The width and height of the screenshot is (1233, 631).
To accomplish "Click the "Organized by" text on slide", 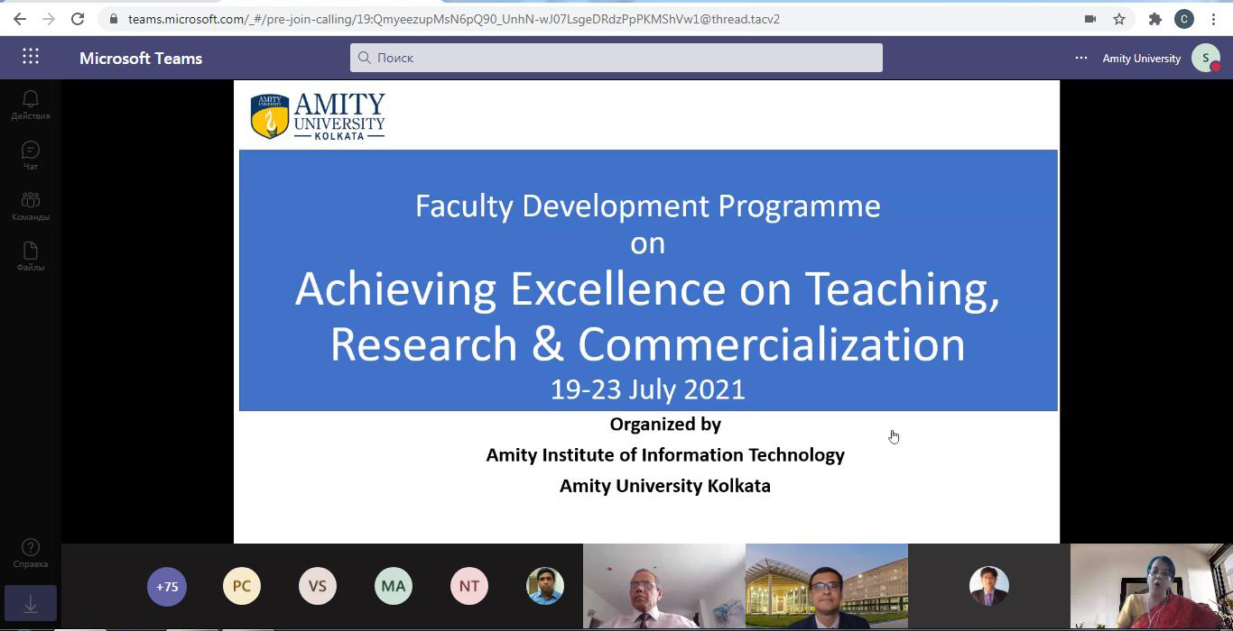I will point(665,425).
